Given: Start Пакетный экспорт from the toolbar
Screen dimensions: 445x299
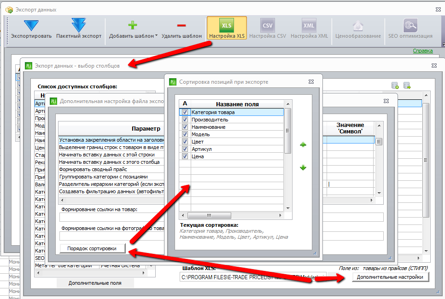Looking at the screenshot, I should (x=79, y=25).
